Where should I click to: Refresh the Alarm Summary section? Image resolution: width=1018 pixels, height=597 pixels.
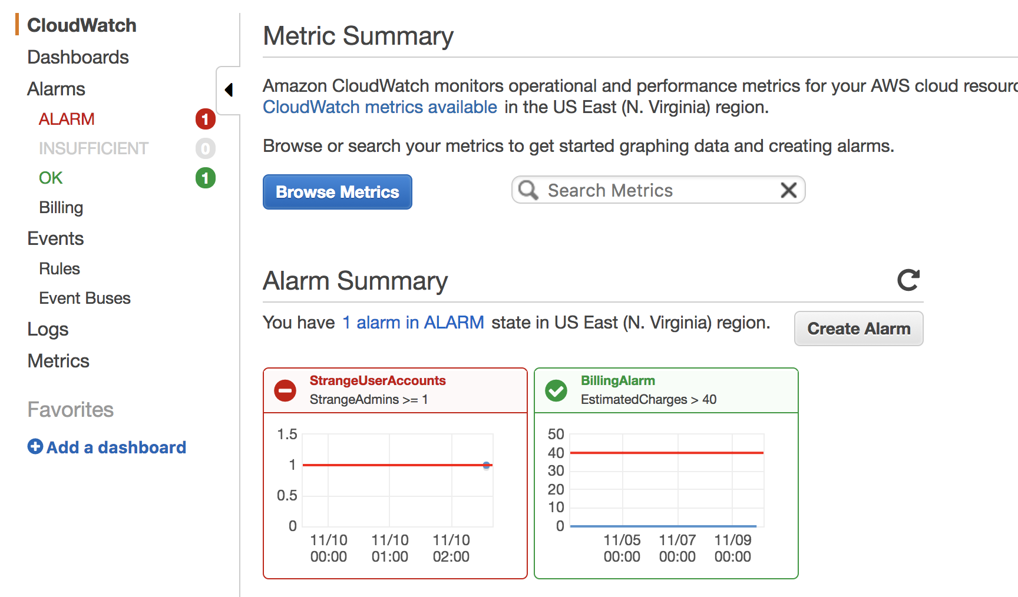pyautogui.click(x=908, y=280)
